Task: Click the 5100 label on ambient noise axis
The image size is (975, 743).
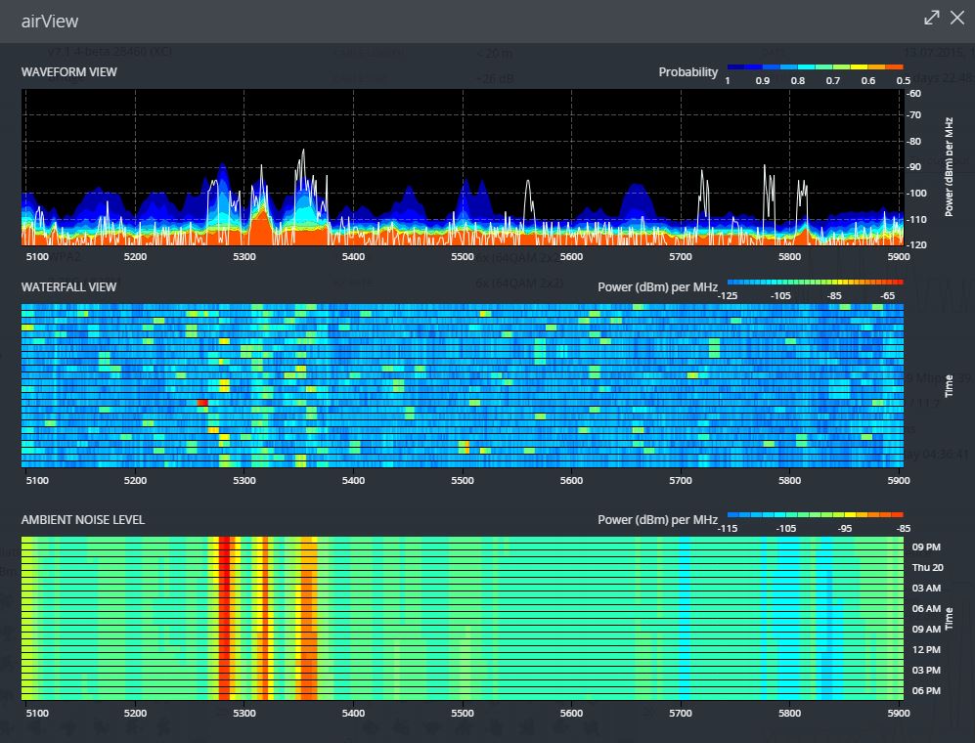Action: tap(35, 714)
